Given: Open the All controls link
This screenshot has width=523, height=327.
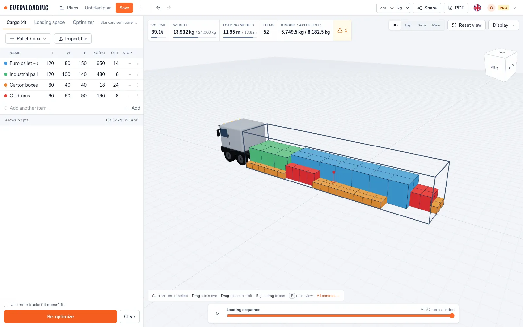Looking at the screenshot, I should pyautogui.click(x=328, y=296).
